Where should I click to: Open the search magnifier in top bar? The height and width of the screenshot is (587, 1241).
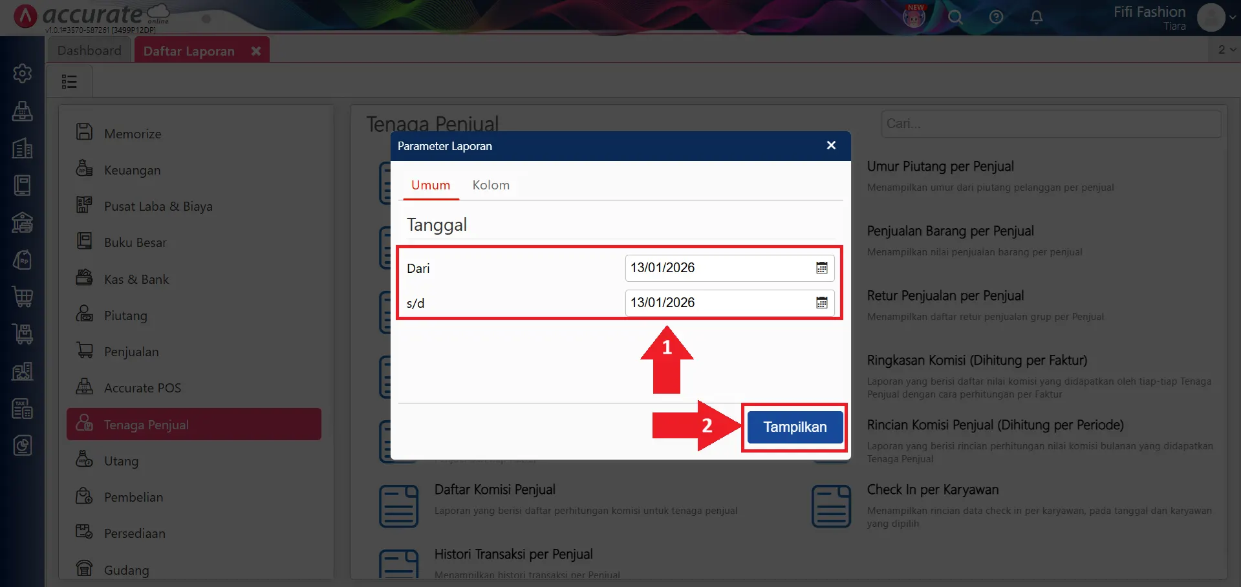(955, 17)
